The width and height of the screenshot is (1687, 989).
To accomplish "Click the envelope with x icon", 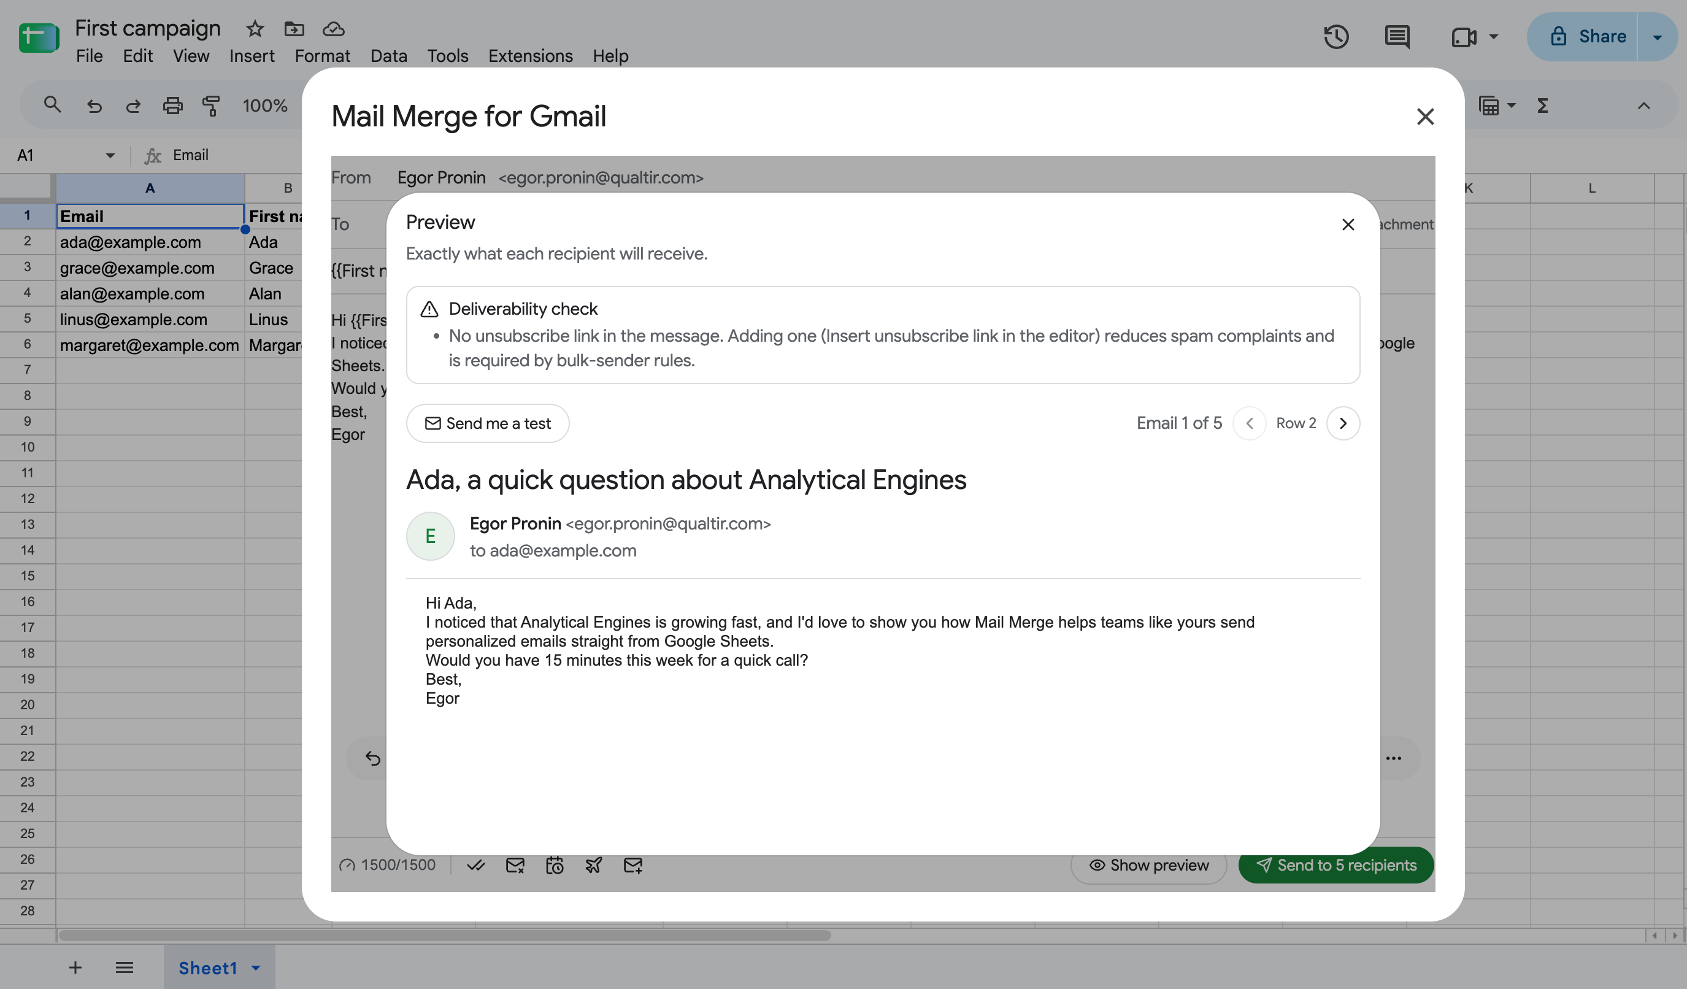I will [515, 865].
